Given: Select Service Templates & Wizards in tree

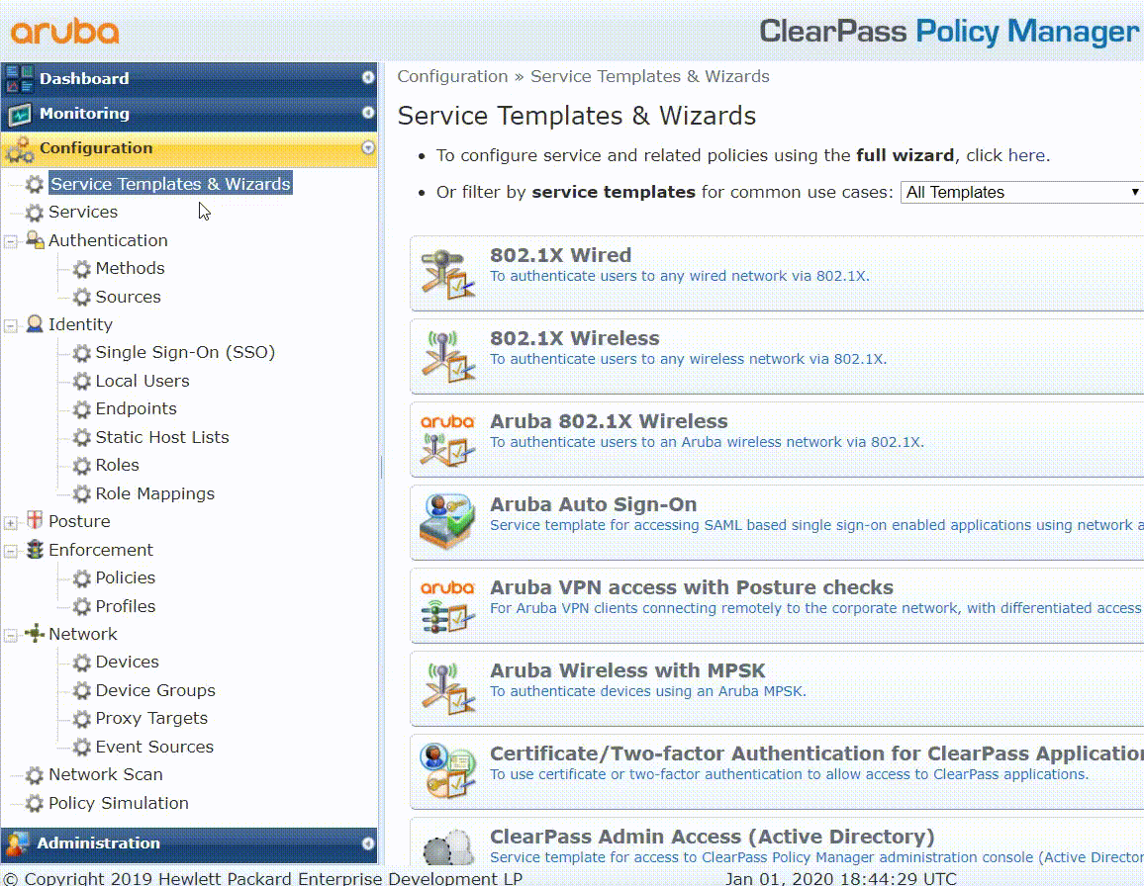Looking at the screenshot, I should click(x=171, y=184).
